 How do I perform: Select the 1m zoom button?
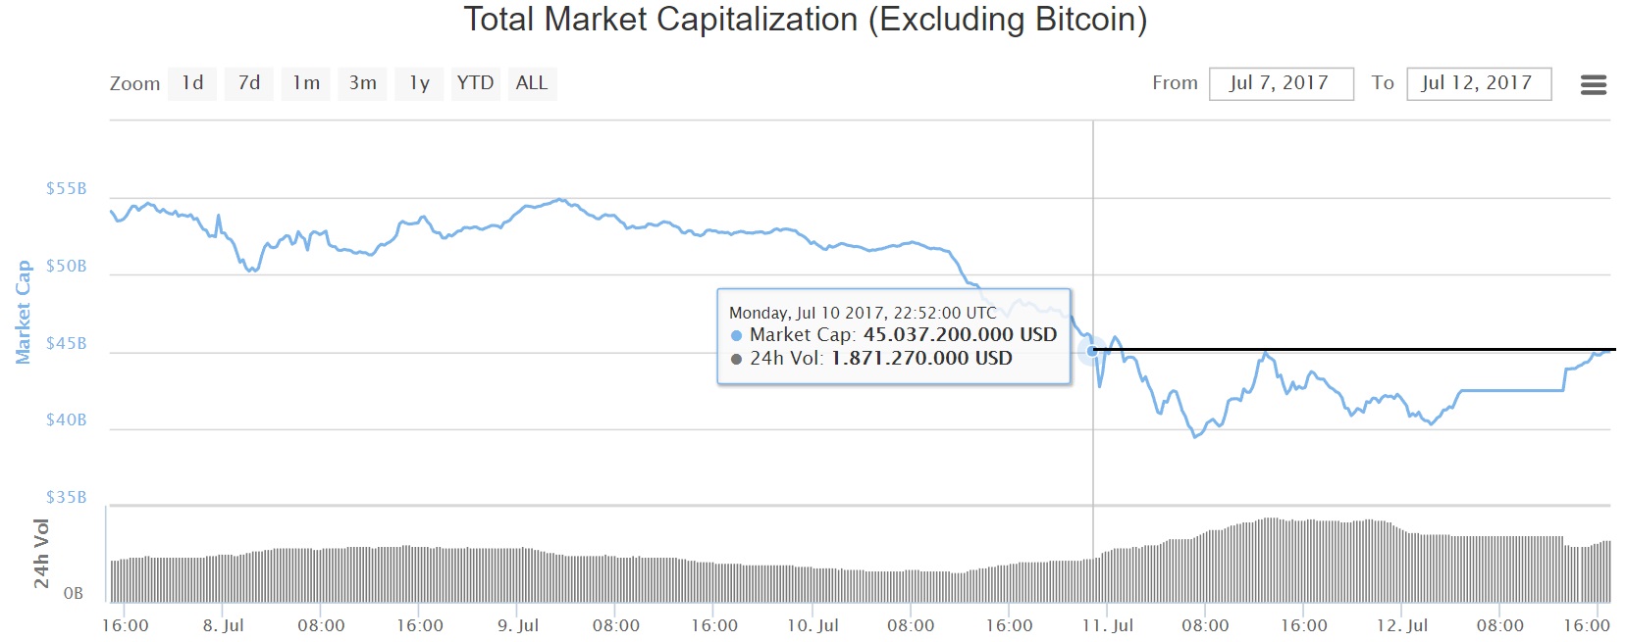coord(306,83)
